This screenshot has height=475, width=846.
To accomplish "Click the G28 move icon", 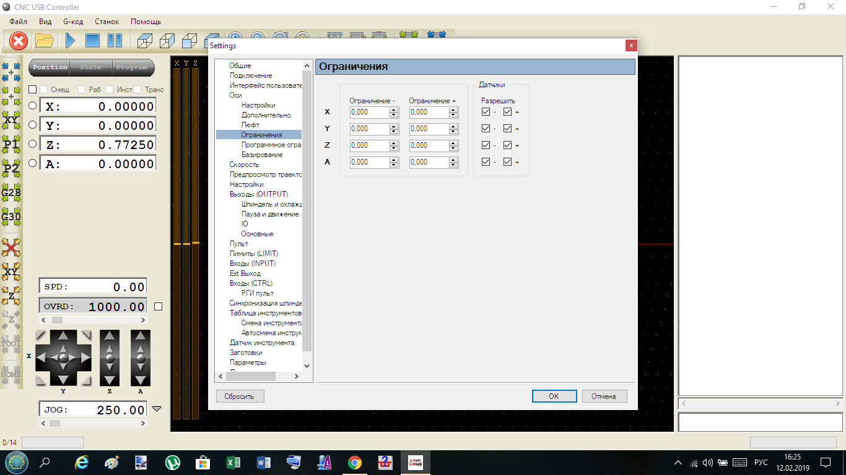I will tap(11, 193).
